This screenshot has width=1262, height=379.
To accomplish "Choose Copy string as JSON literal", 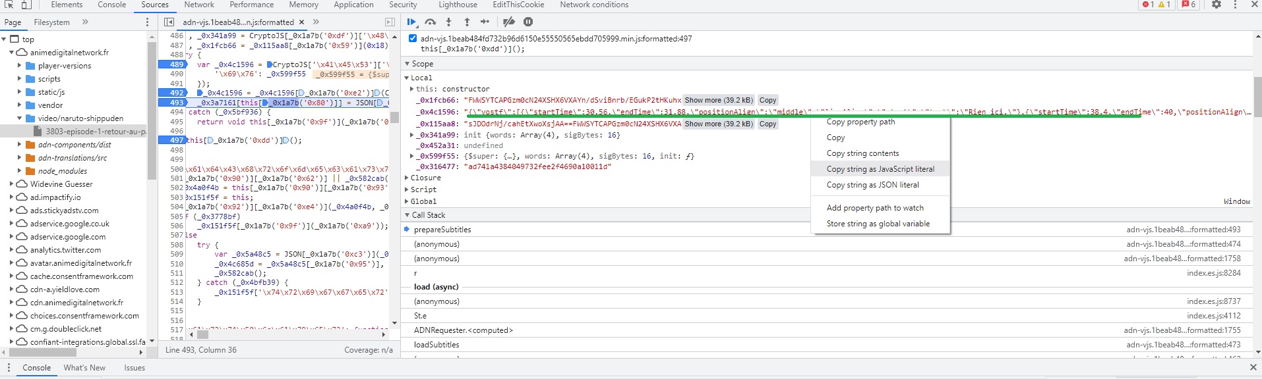I will (x=872, y=185).
